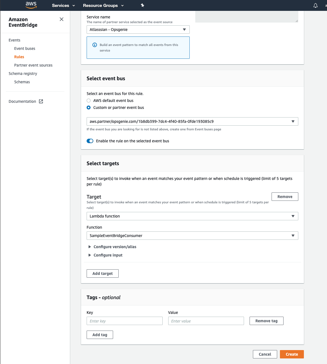Expand Configure input section

pos(105,255)
